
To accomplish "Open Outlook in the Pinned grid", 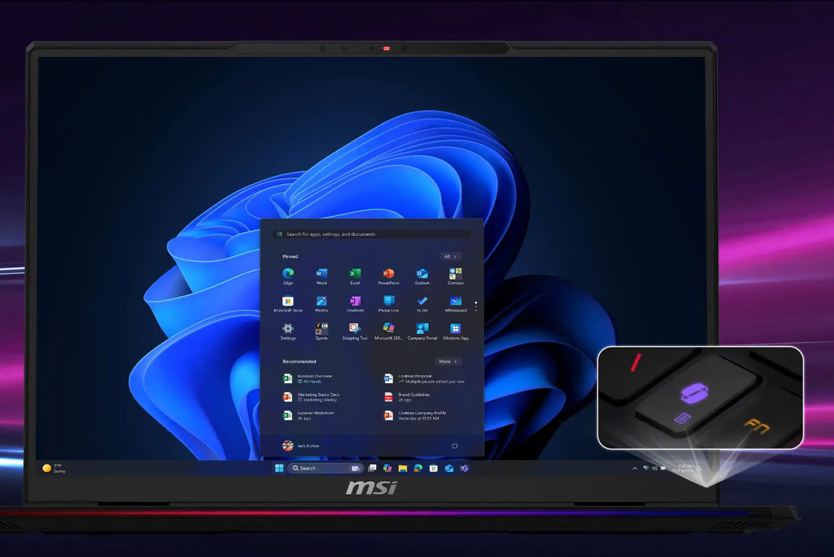I will (x=422, y=276).
